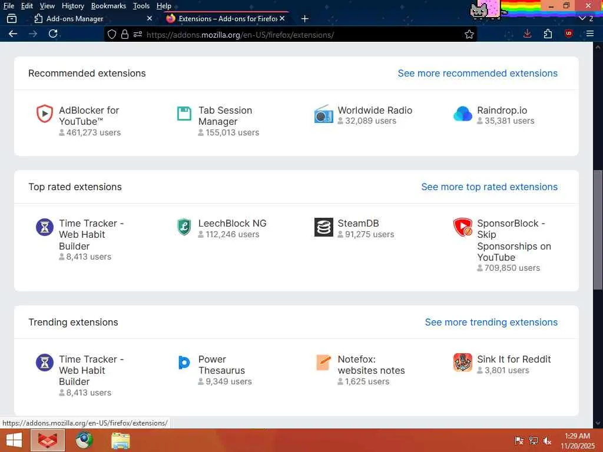Open the View menu
The image size is (603, 452).
click(47, 6)
